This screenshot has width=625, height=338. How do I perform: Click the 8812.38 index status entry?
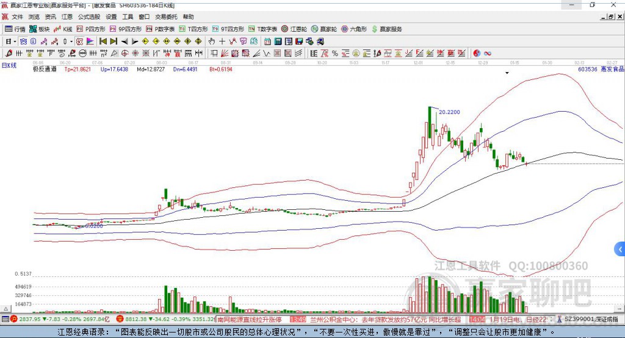click(x=165, y=319)
